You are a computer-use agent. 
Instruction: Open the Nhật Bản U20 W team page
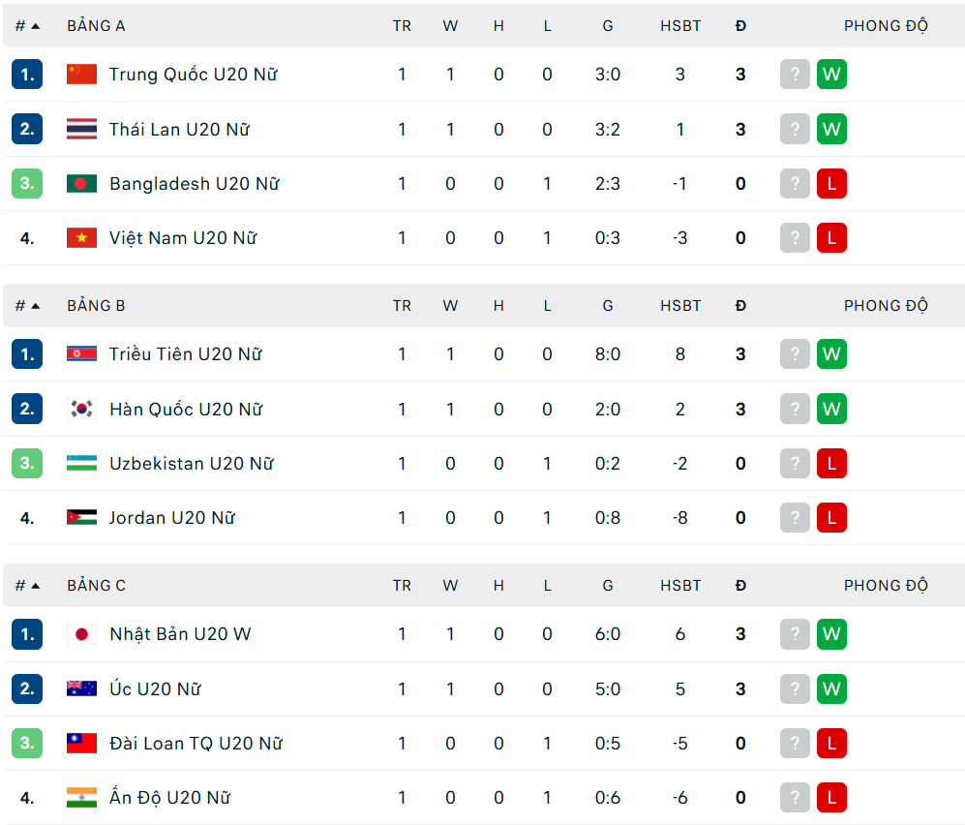click(x=178, y=634)
